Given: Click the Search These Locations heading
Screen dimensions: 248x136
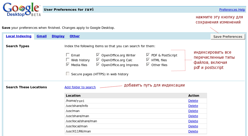Looking at the screenshot, I should [x=26, y=87].
